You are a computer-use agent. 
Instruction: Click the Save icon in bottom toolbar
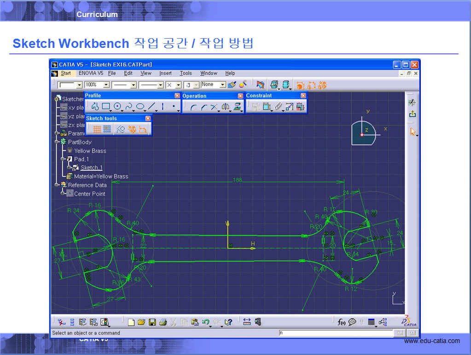click(x=152, y=322)
